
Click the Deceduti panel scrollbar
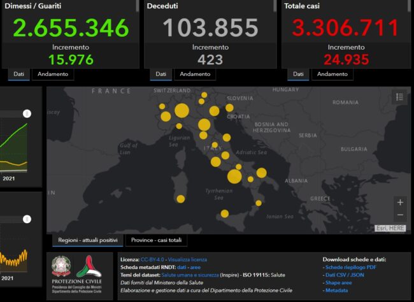click(275, 6)
